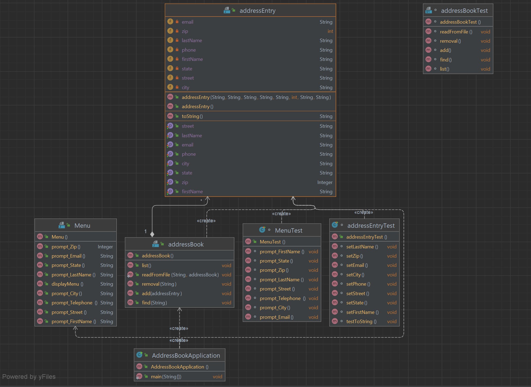Select the lastName property row in addressEntry

click(250, 135)
